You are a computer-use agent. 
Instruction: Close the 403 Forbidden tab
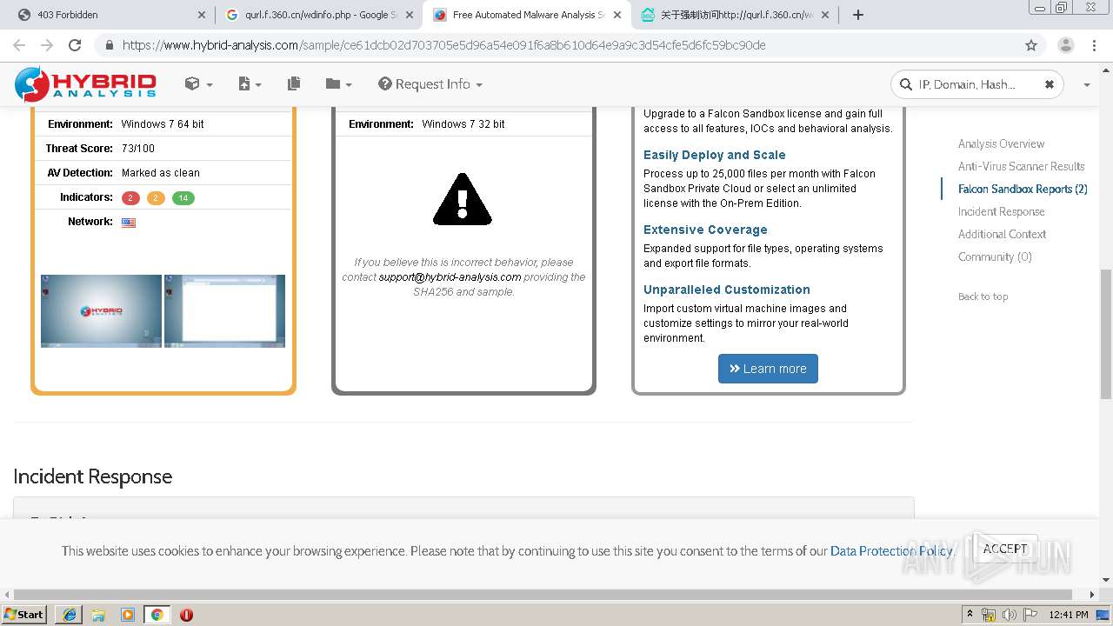(x=202, y=15)
